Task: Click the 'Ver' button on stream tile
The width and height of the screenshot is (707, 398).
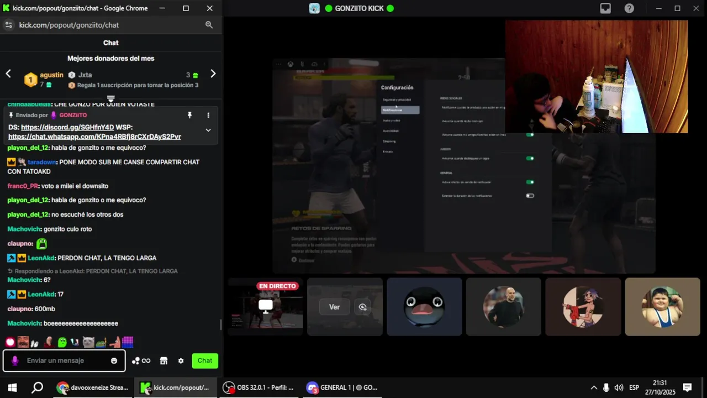Action: [x=335, y=307]
